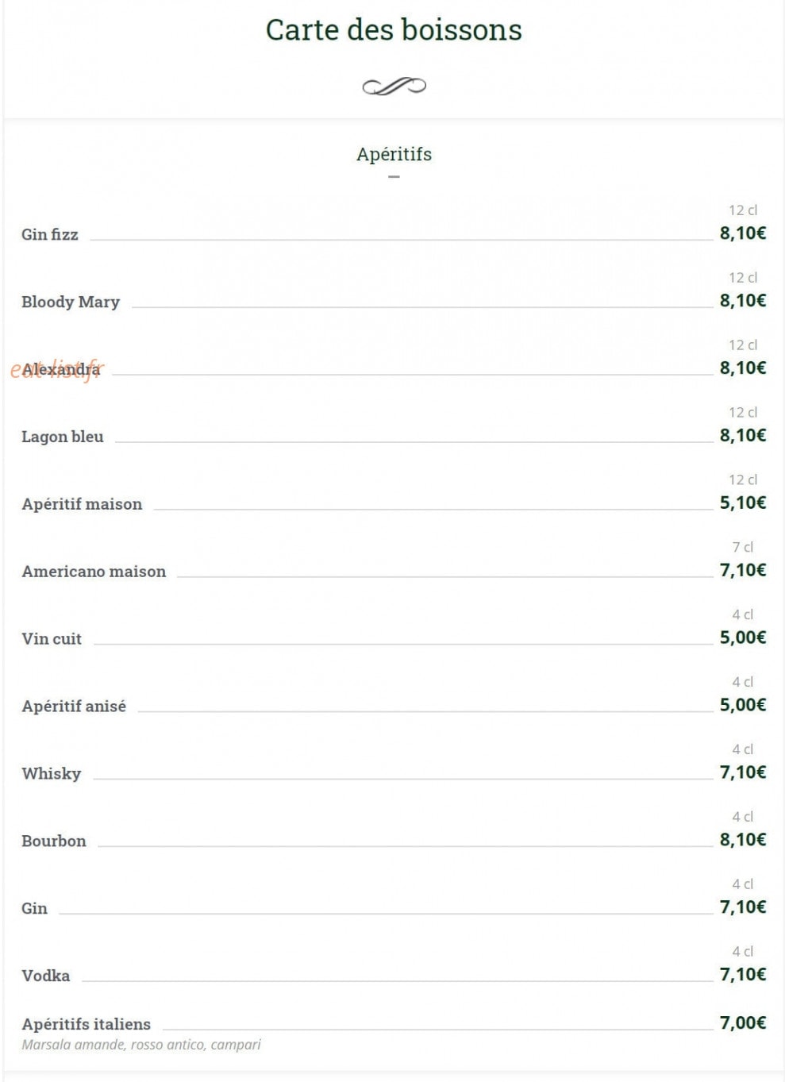
Task: Click the Apéritif maison item
Action: tap(82, 504)
